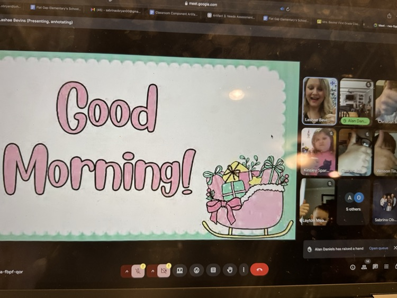
Task: Expand video settings arrow beside camera
Action: pyautogui.click(x=152, y=271)
